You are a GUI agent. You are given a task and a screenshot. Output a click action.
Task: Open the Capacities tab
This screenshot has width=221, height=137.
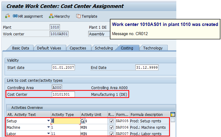[78, 48]
